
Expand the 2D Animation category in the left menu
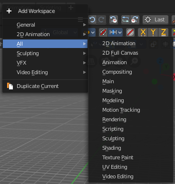click(45, 34)
